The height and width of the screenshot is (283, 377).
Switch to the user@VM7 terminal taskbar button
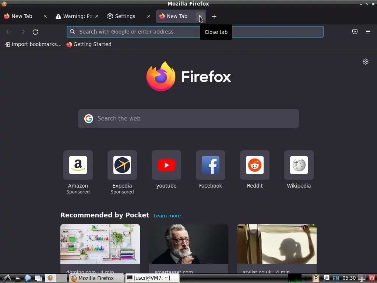(152, 278)
